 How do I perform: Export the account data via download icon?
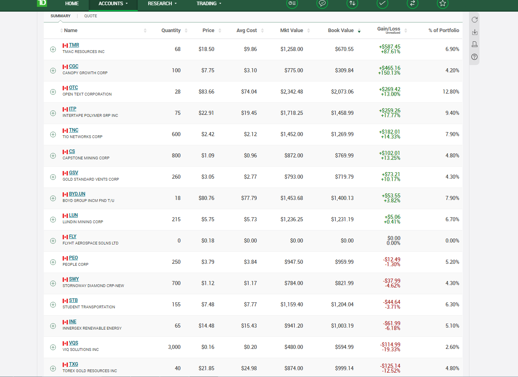(x=474, y=32)
